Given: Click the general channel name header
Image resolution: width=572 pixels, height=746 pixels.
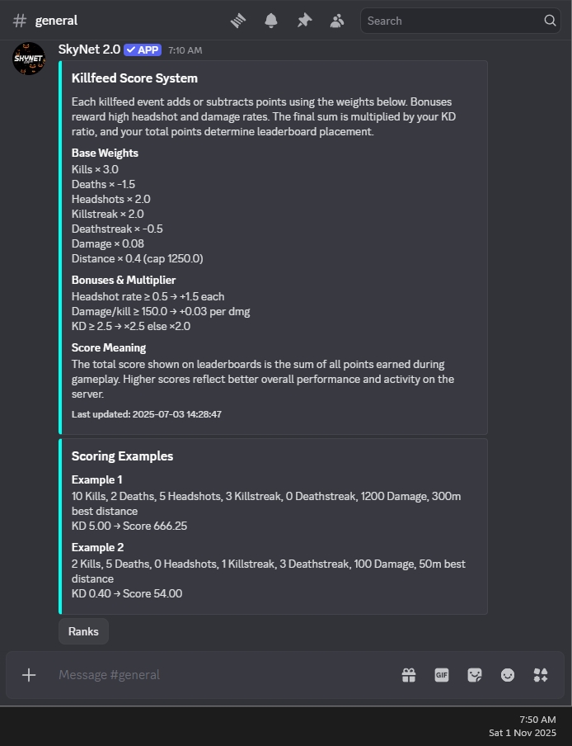Looking at the screenshot, I should (x=56, y=21).
